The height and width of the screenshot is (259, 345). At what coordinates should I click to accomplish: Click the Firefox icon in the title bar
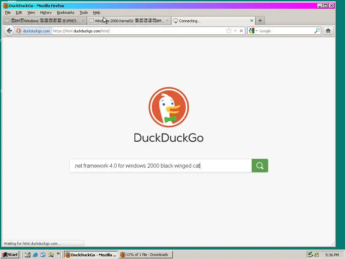[x=6, y=5]
